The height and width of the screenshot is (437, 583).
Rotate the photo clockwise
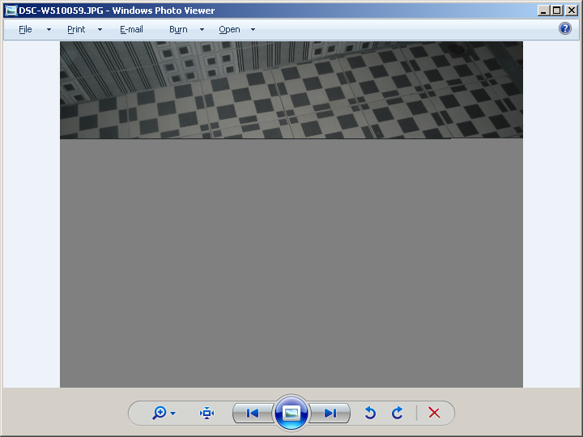(398, 413)
